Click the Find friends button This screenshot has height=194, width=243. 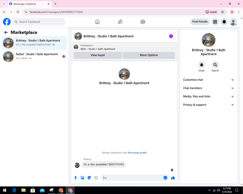tap(200, 22)
